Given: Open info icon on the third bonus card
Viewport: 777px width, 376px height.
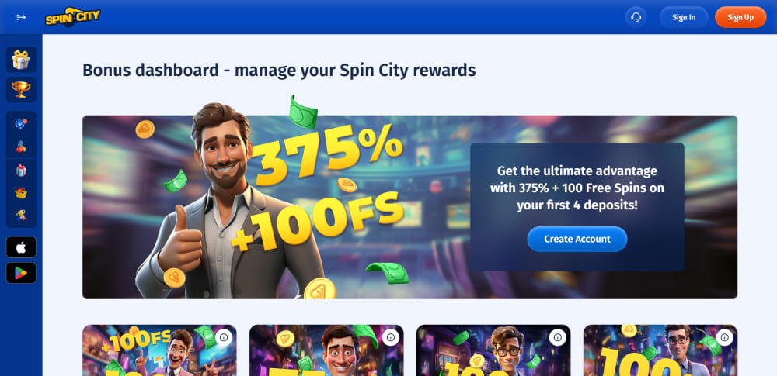Looking at the screenshot, I should point(557,337).
